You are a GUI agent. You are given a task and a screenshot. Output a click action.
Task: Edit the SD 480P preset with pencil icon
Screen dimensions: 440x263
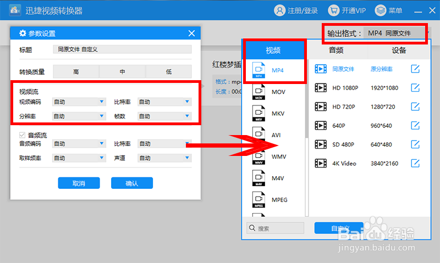(415, 144)
